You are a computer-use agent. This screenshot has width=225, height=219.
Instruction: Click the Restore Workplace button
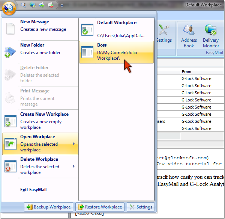tap(100, 207)
